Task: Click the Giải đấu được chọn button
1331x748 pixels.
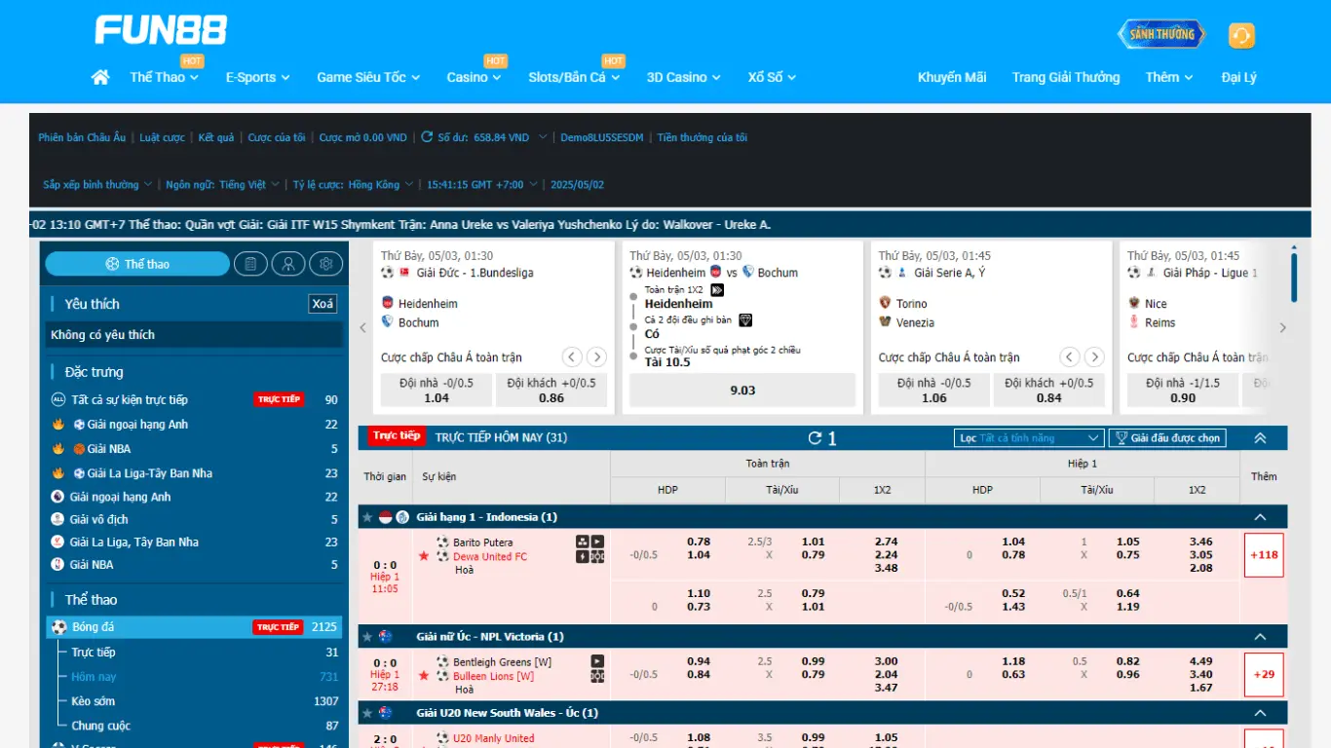Action: click(x=1167, y=438)
